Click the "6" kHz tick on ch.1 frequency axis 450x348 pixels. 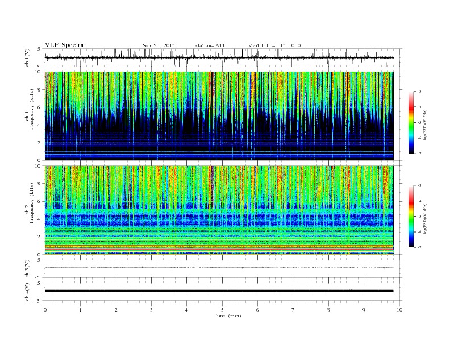coord(39,107)
